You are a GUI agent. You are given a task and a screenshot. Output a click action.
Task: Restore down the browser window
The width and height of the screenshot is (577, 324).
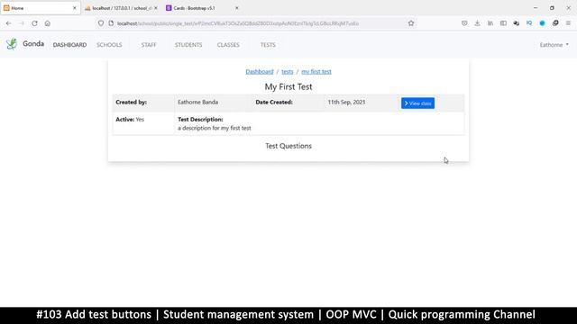(x=552, y=8)
